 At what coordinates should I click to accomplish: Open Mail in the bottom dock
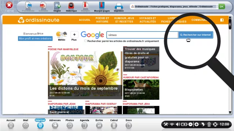pos(26,124)
